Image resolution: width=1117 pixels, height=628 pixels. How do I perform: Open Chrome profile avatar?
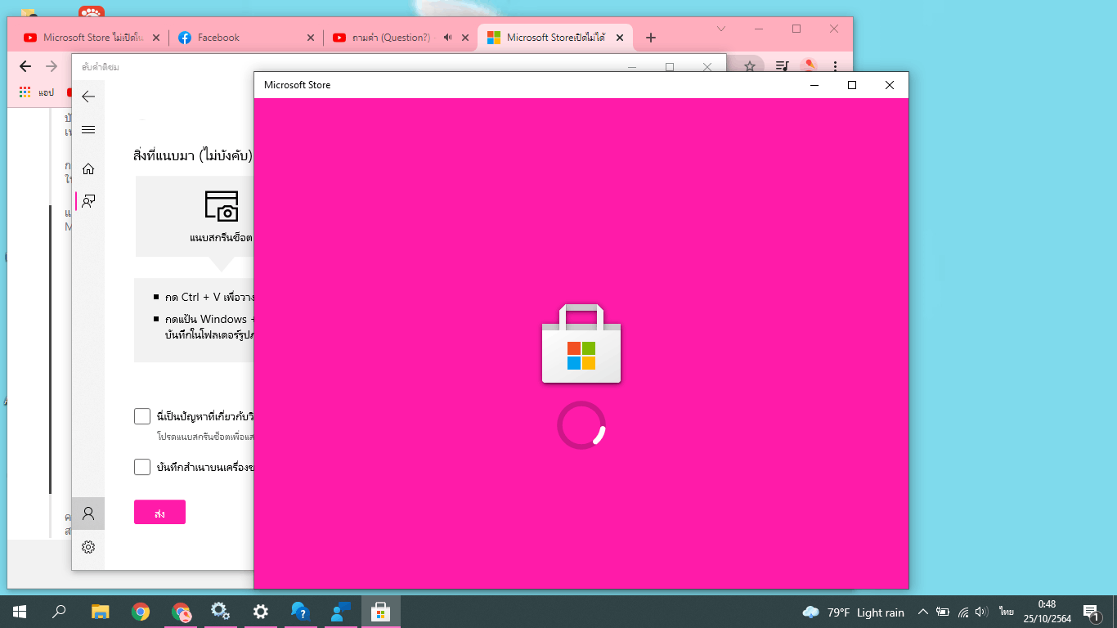pos(809,66)
